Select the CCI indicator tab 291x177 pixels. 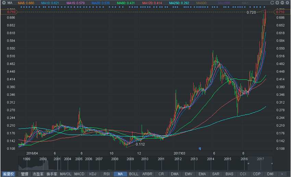click(x=243, y=174)
